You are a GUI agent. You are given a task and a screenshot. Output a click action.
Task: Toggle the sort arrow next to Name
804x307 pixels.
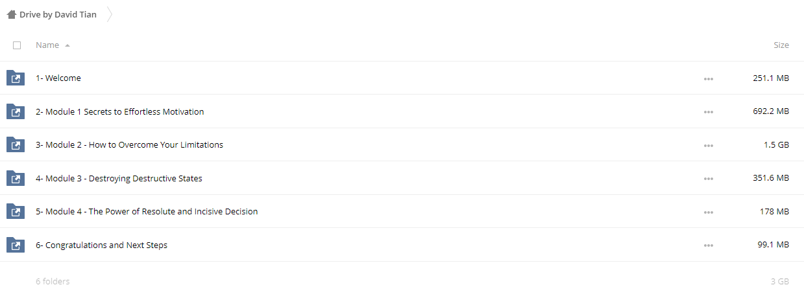coord(67,45)
